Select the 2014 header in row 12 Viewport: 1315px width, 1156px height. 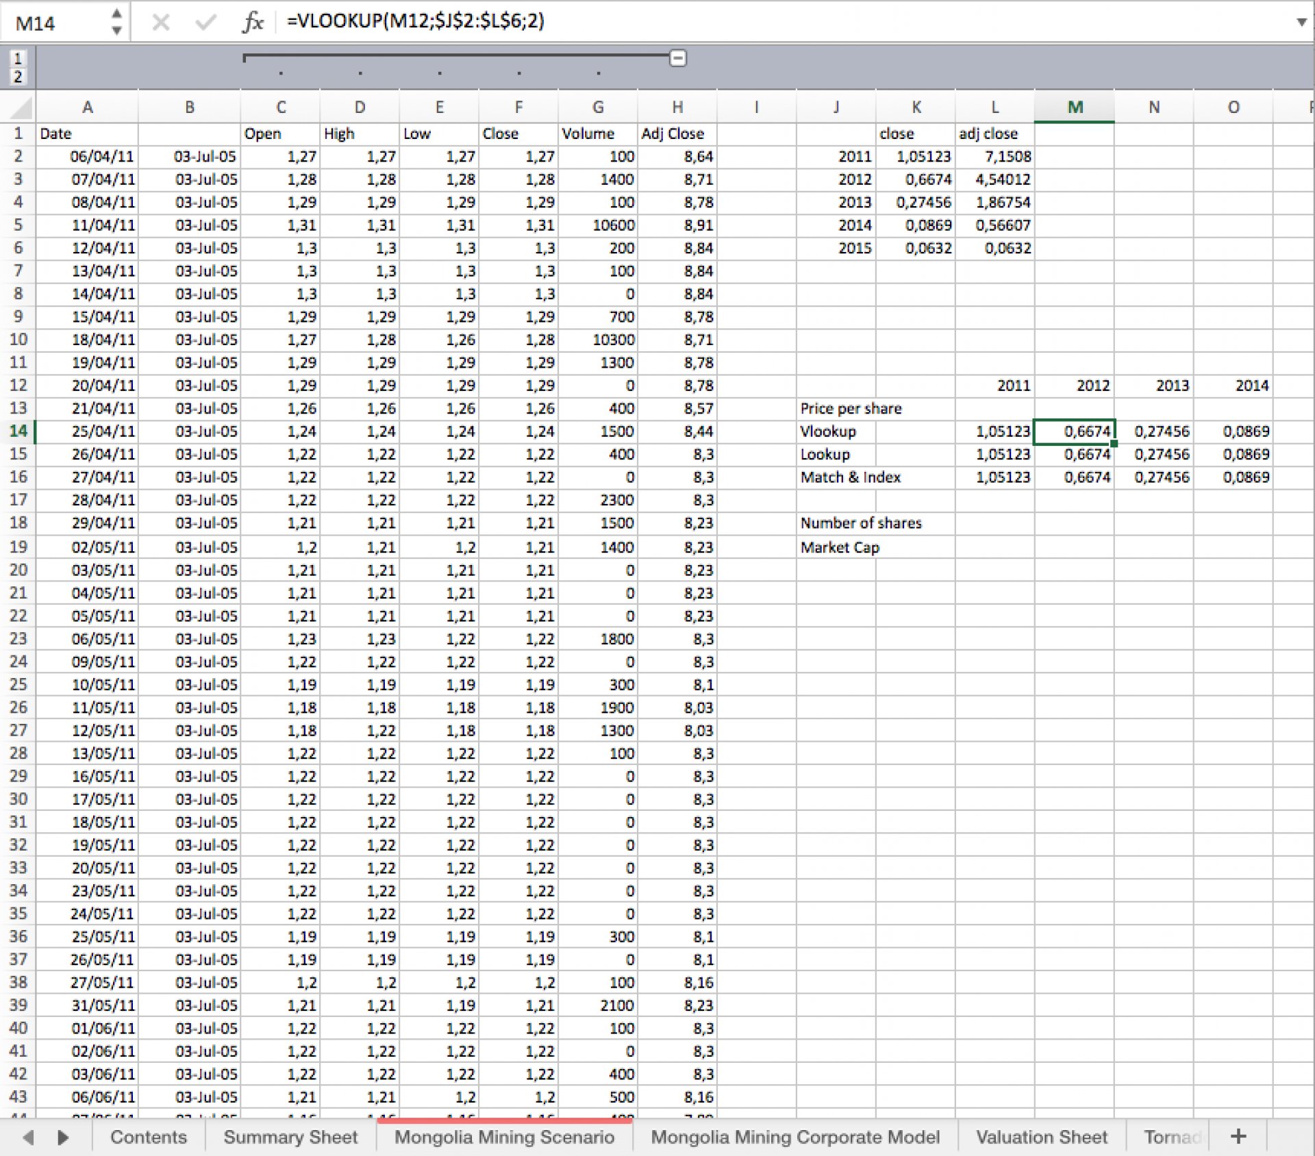click(1233, 386)
